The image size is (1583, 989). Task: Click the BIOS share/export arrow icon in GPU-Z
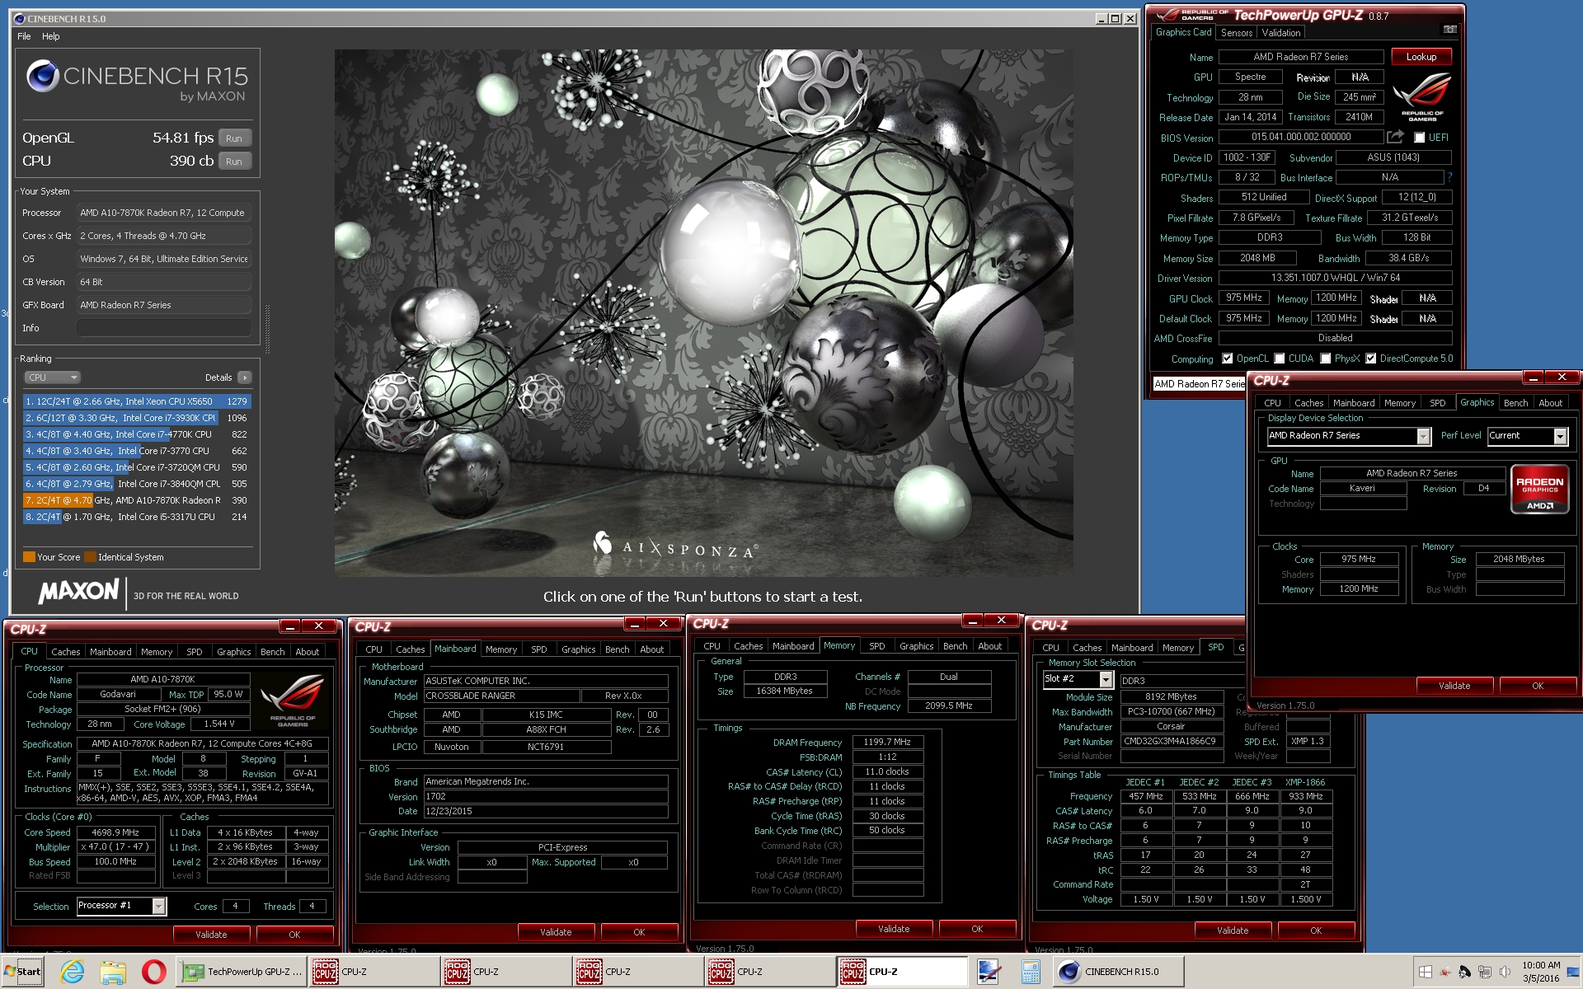click(x=1395, y=137)
